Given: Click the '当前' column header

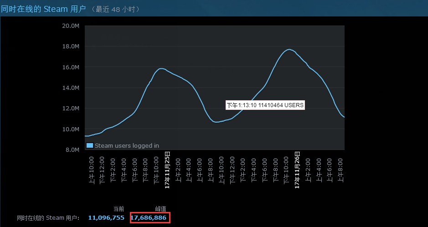Looking at the screenshot, I should tap(119, 209).
